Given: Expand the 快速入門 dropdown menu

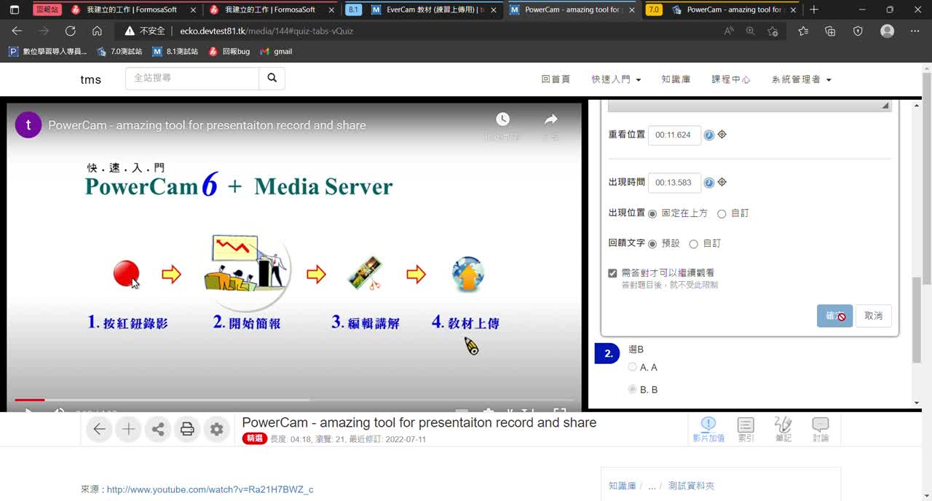Looking at the screenshot, I should tap(616, 79).
